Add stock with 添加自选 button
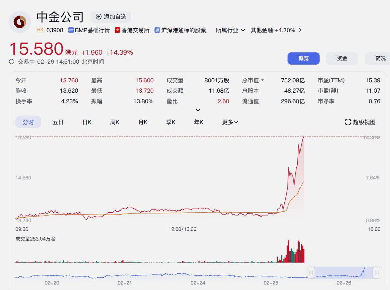The image size is (390, 290). click(111, 17)
